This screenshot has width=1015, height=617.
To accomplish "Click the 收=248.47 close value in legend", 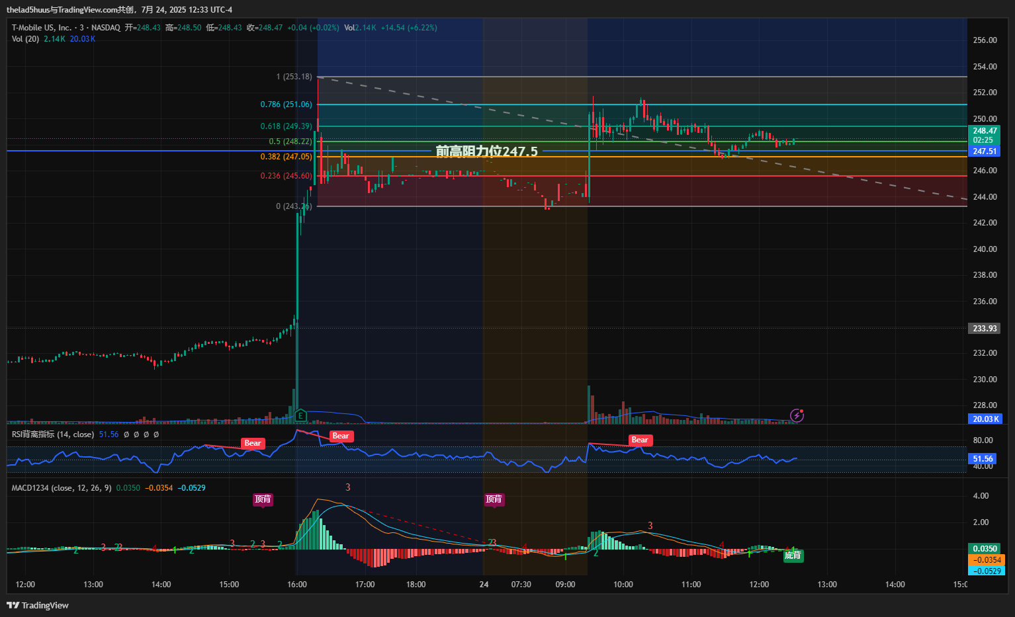I will click(x=265, y=28).
